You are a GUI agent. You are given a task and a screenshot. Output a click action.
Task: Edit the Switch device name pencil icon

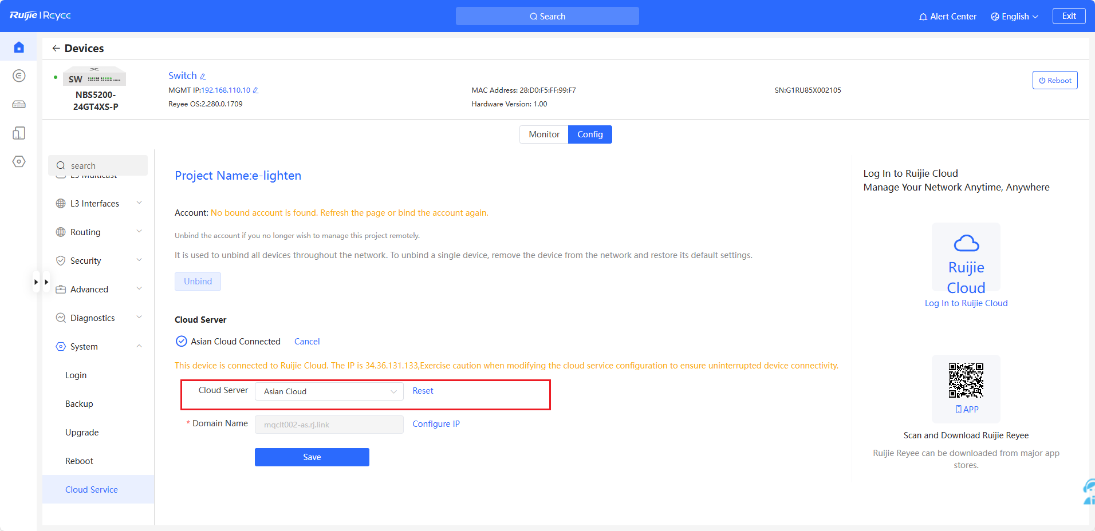click(x=203, y=76)
